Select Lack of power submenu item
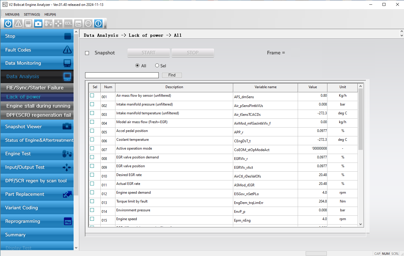Viewport: 404px width, 256px height. pos(37,97)
